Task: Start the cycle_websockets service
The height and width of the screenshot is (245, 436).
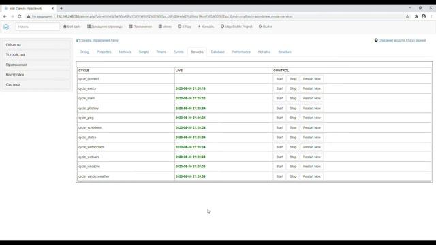Action: pyautogui.click(x=280, y=147)
